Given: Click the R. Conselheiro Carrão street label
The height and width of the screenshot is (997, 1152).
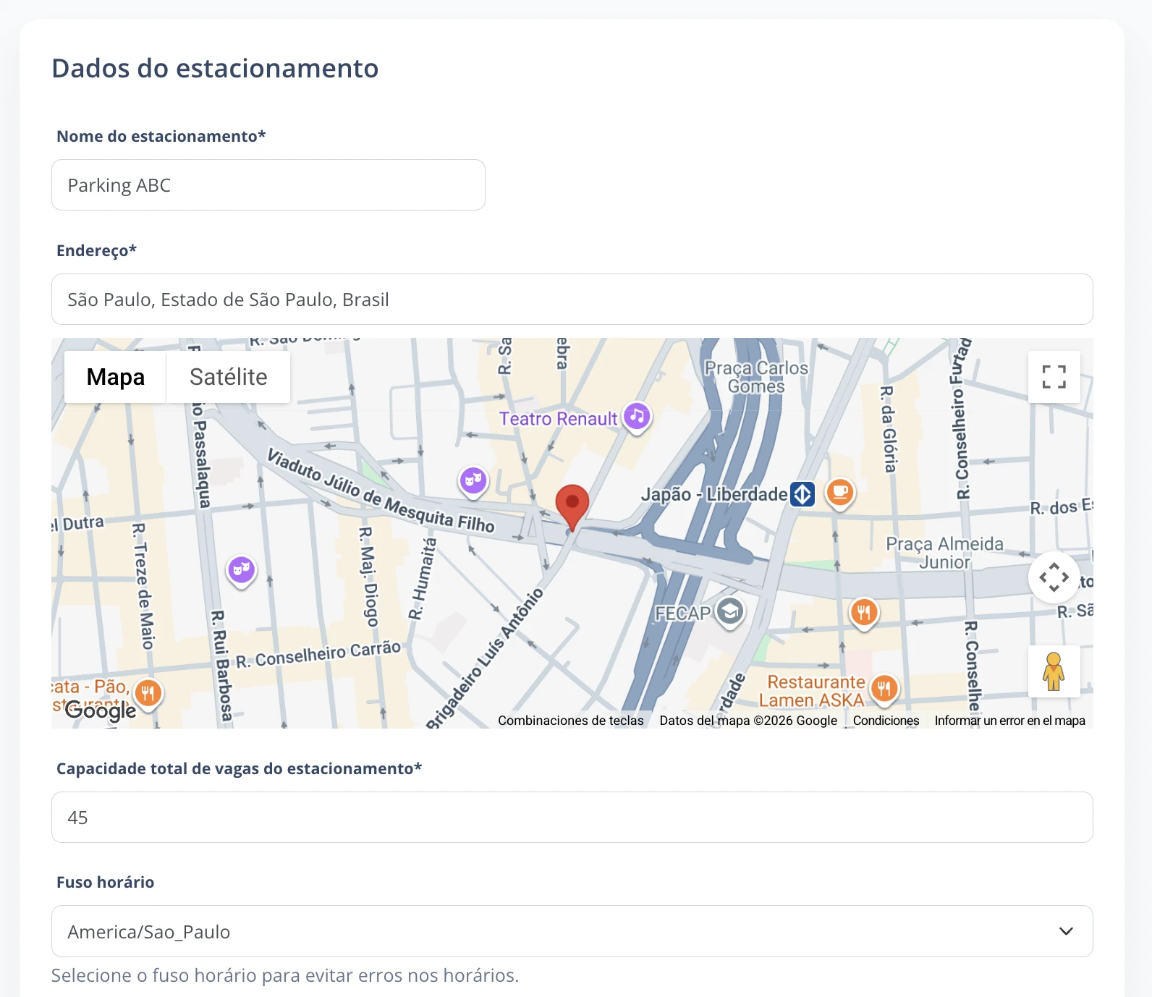Looking at the screenshot, I should [318, 654].
